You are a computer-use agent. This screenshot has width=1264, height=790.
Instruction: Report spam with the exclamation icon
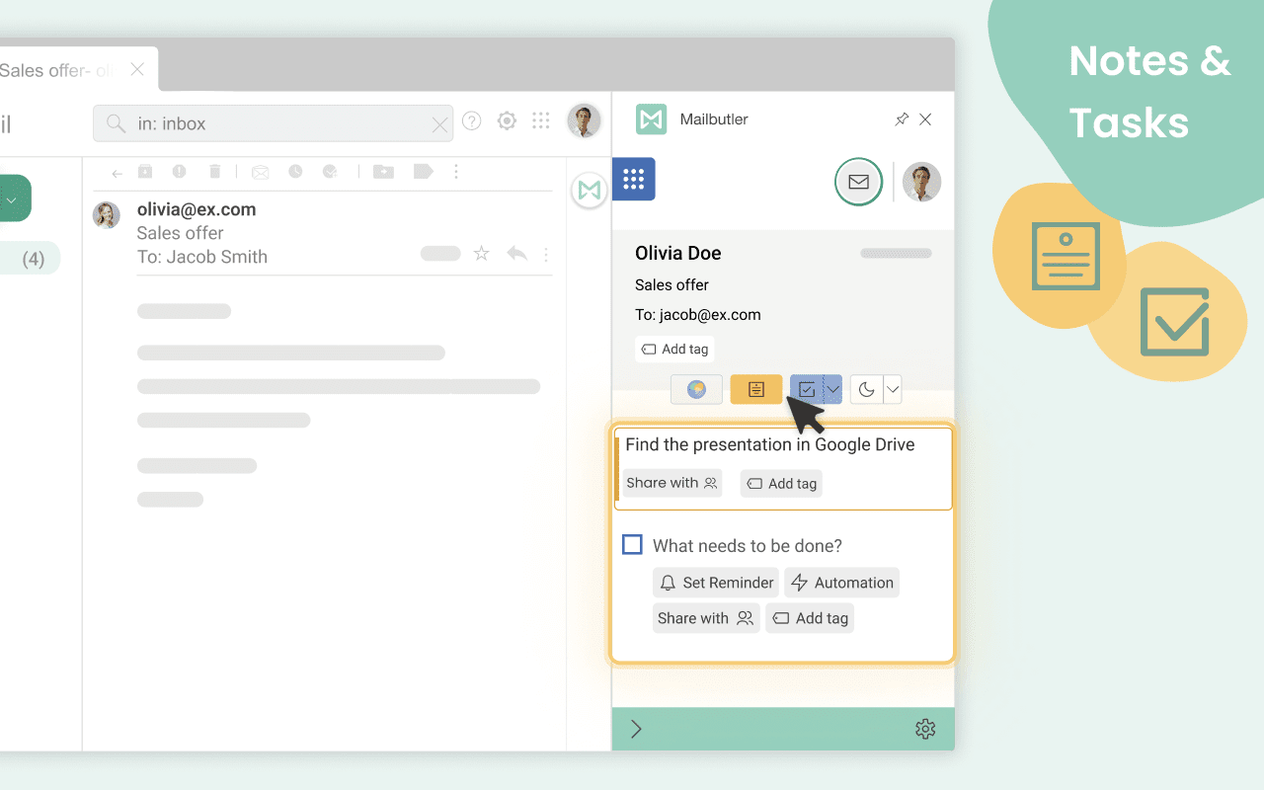point(179,172)
